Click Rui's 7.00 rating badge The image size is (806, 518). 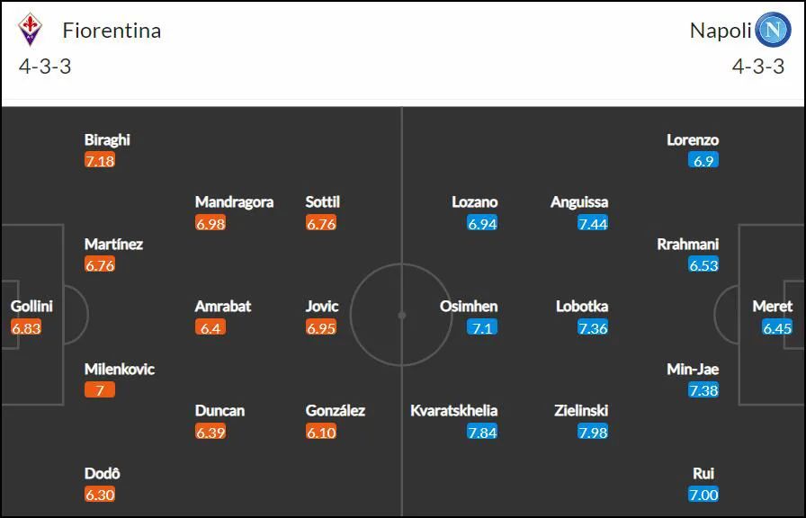[703, 495]
